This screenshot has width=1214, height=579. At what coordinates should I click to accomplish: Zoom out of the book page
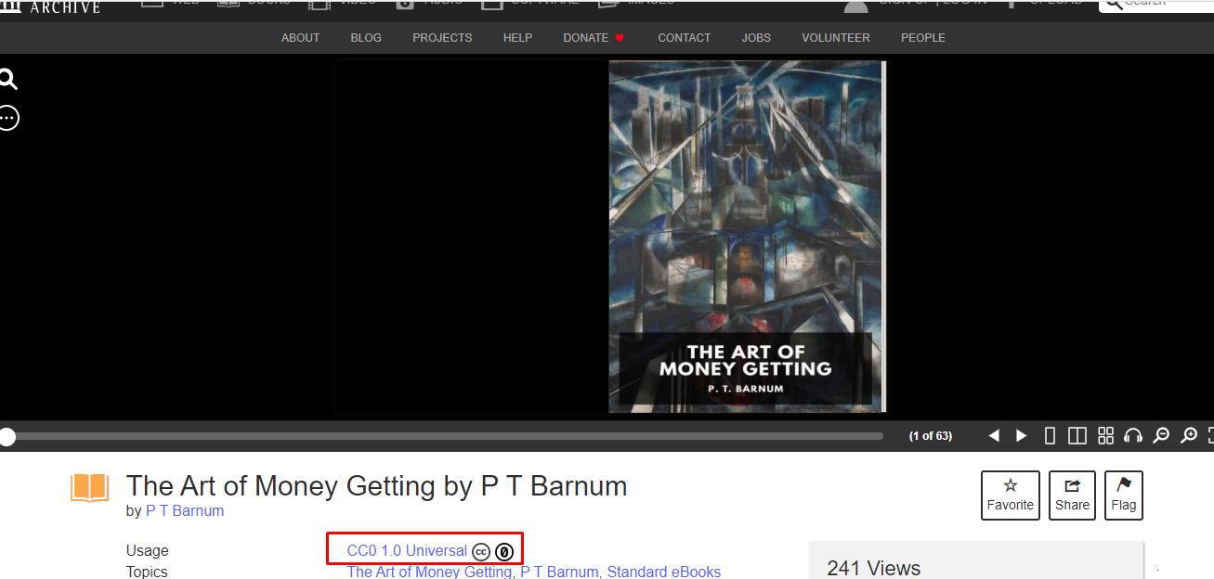click(x=1160, y=435)
